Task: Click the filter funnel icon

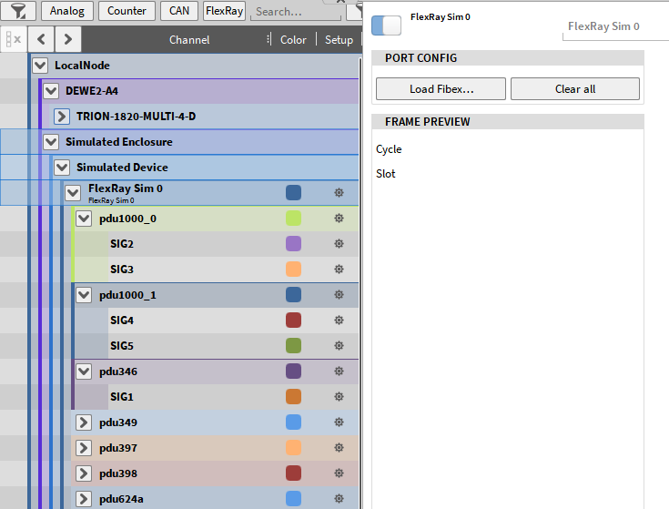Action: click(19, 11)
